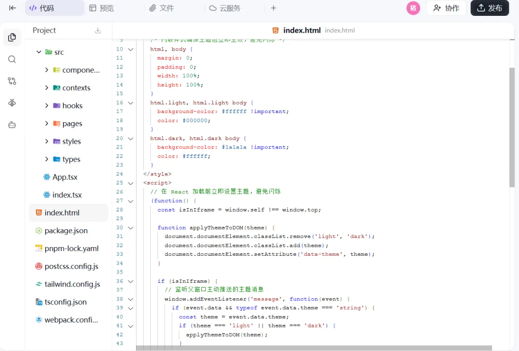Expand the components folder chevron

click(47, 70)
